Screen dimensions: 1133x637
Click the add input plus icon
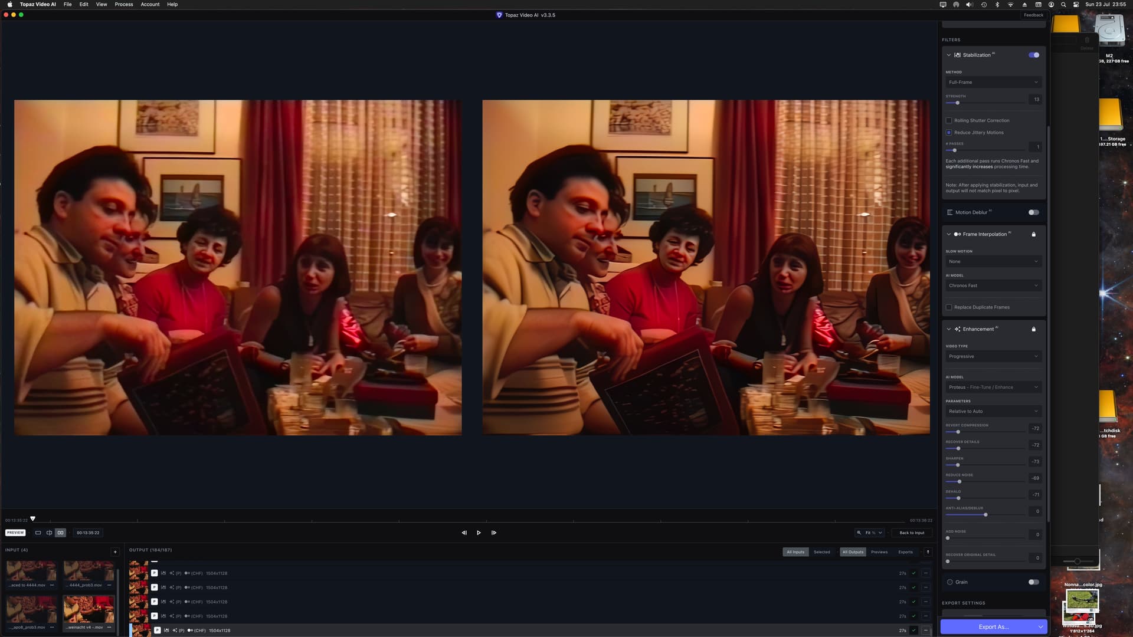pyautogui.click(x=115, y=552)
